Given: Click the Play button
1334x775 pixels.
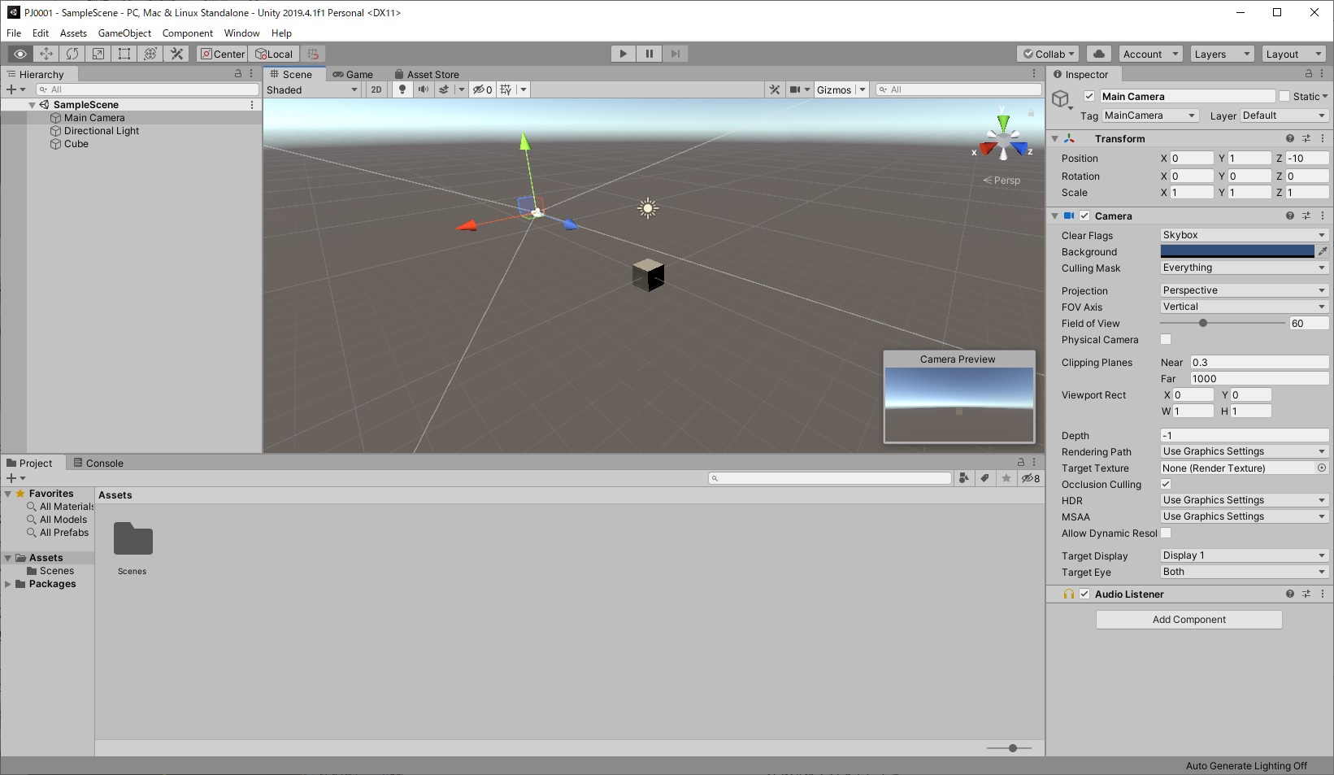Looking at the screenshot, I should point(624,54).
